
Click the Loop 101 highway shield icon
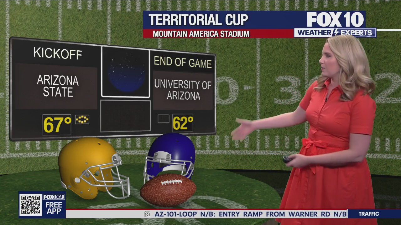[x=147, y=214]
